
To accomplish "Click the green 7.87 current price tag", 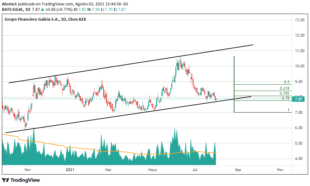I will pos(298,99).
